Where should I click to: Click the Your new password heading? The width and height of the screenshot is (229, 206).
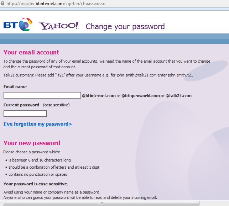(32, 143)
